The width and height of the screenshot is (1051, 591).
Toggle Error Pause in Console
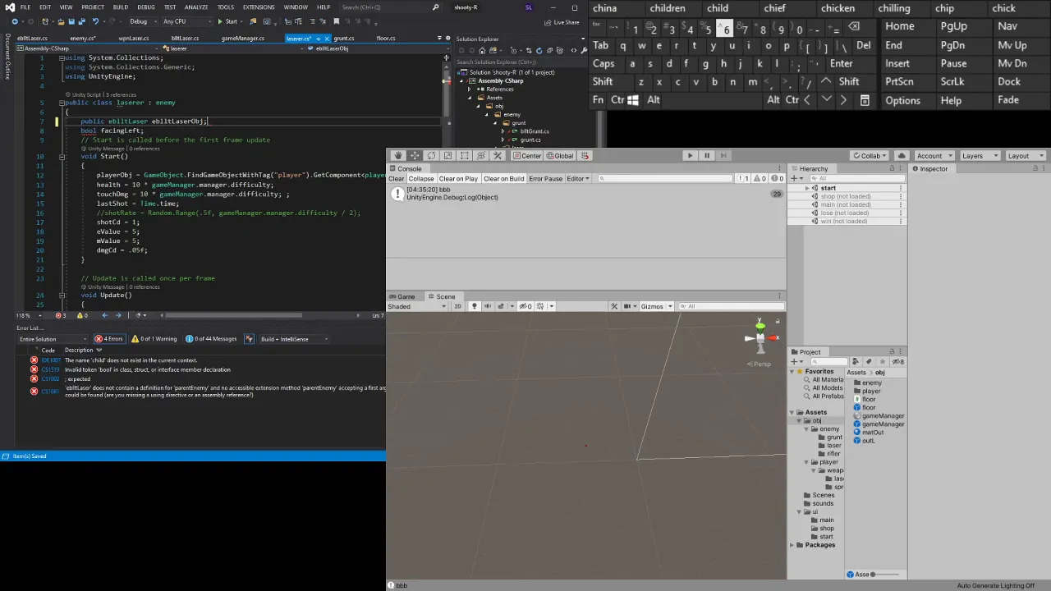tap(545, 178)
